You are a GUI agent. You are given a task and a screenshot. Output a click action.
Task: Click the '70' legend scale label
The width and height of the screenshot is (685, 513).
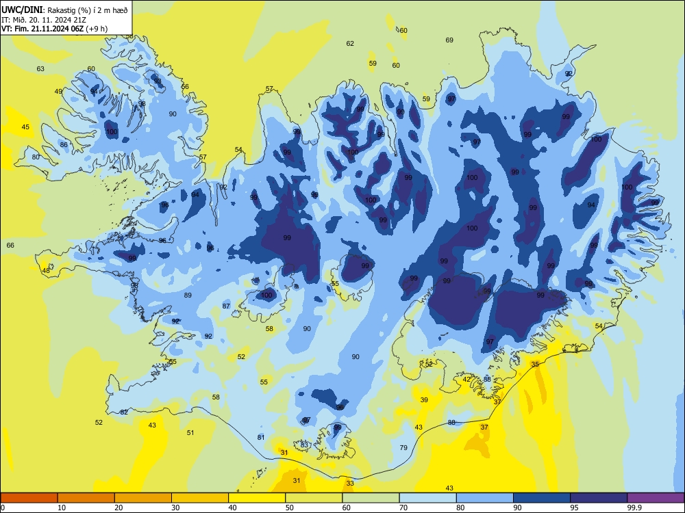tap(403, 508)
